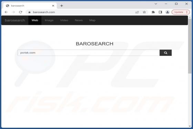The width and height of the screenshot is (193, 129).
Task: Share this page using the share icon
Action: click(x=137, y=12)
